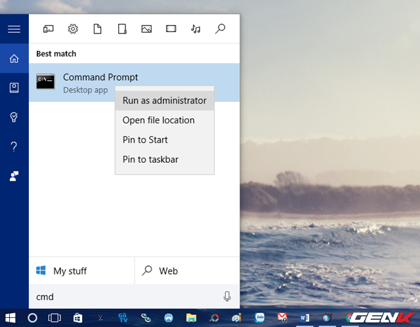The width and height of the screenshot is (420, 327).
Task: Click the My stuff button
Action: (81, 271)
